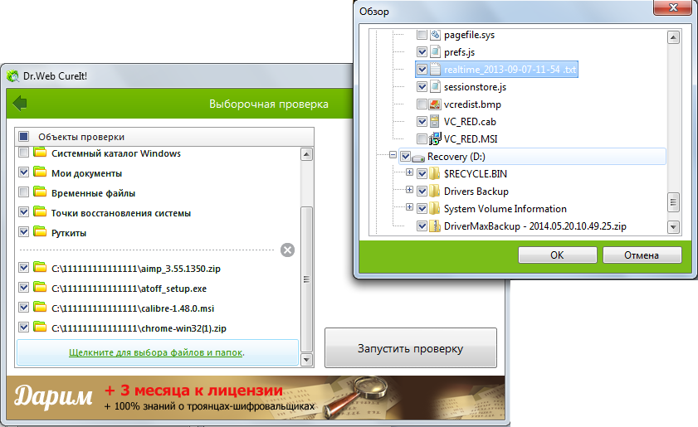This screenshot has width=698, height=427.
Task: Click the $RECYCLE.BIN folder icon
Action: 435,174
